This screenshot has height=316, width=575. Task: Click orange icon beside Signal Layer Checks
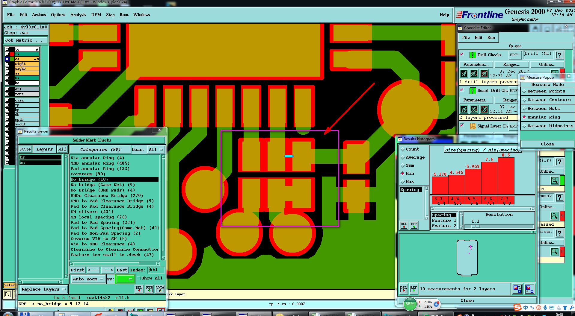[x=473, y=126]
